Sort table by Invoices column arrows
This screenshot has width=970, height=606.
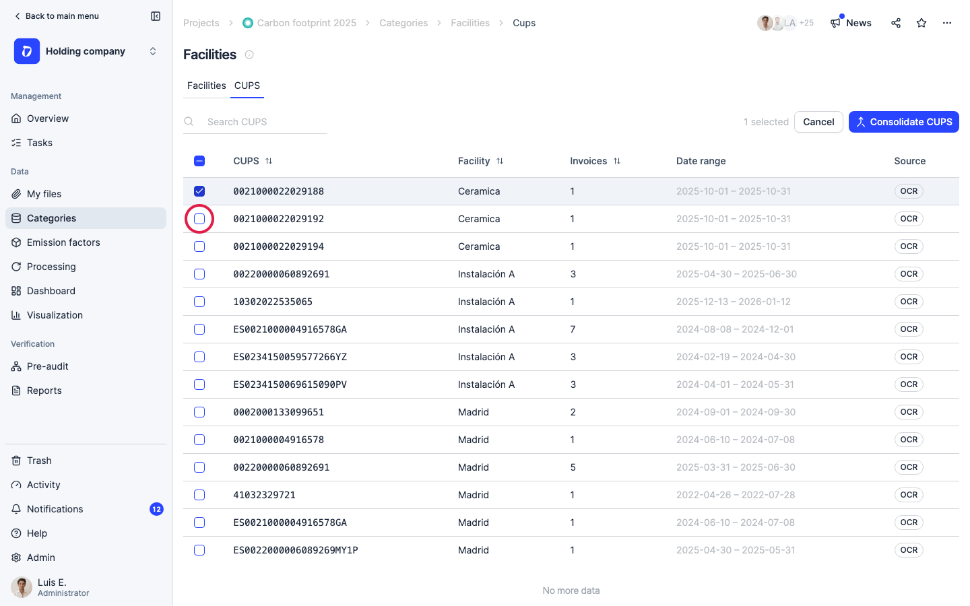click(617, 161)
